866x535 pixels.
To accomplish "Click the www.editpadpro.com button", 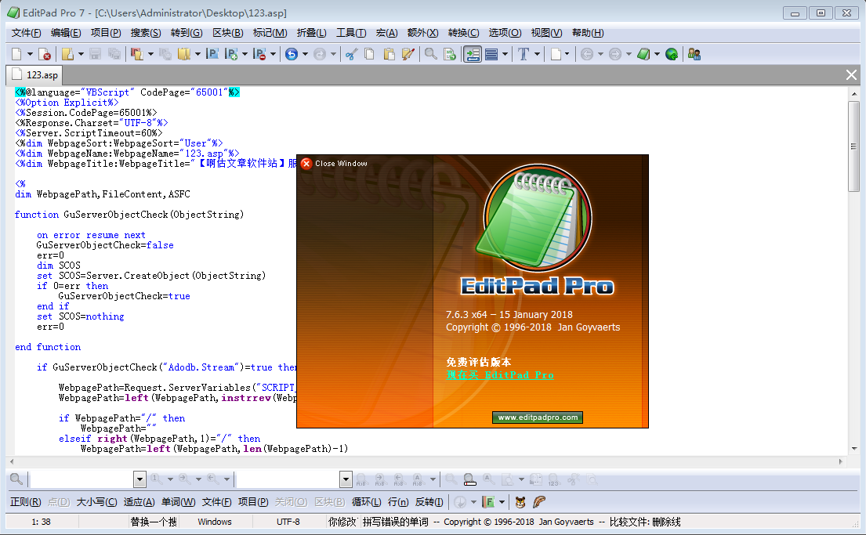I will [538, 418].
